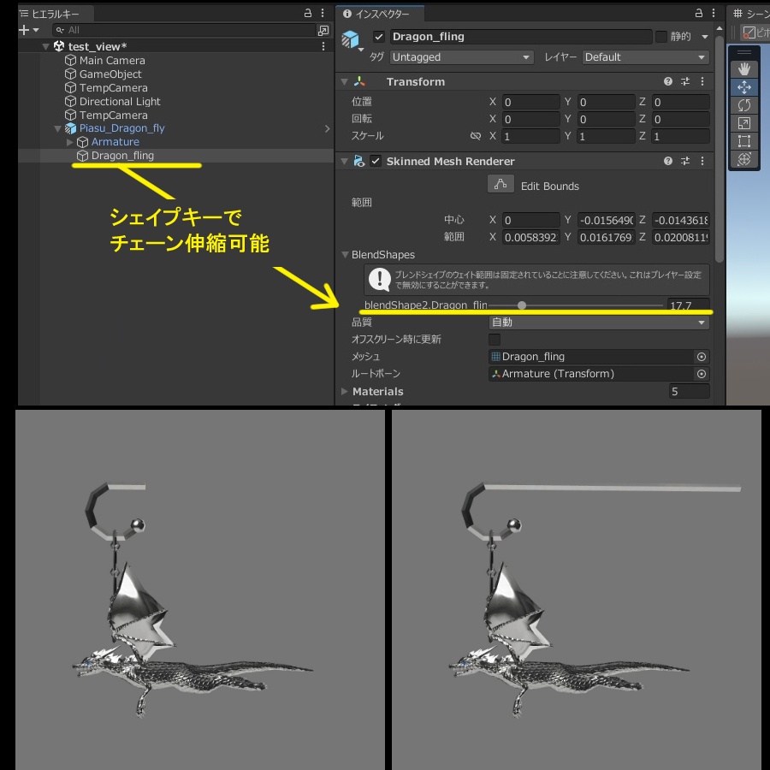770x770 pixels.
Task: Open Transform component context menu
Action: tap(702, 81)
